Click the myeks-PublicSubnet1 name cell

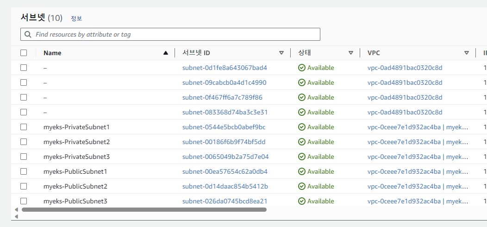click(x=75, y=171)
